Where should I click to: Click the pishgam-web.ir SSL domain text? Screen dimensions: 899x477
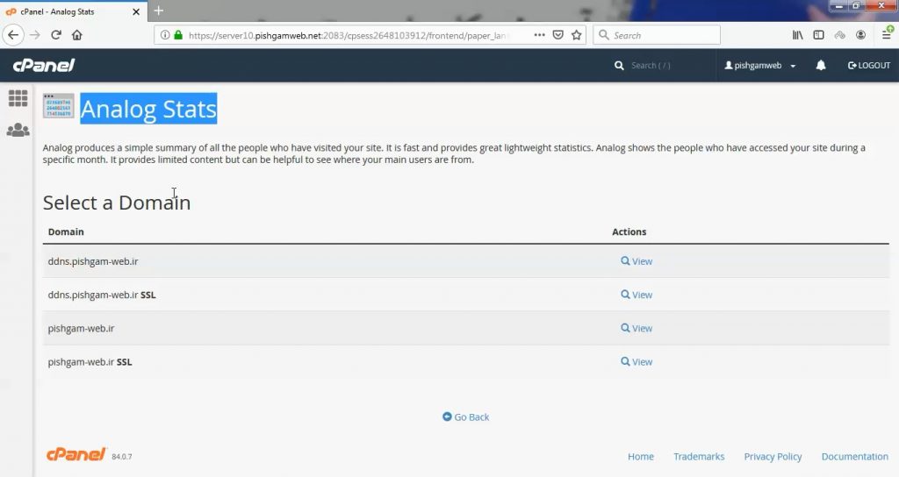(90, 362)
